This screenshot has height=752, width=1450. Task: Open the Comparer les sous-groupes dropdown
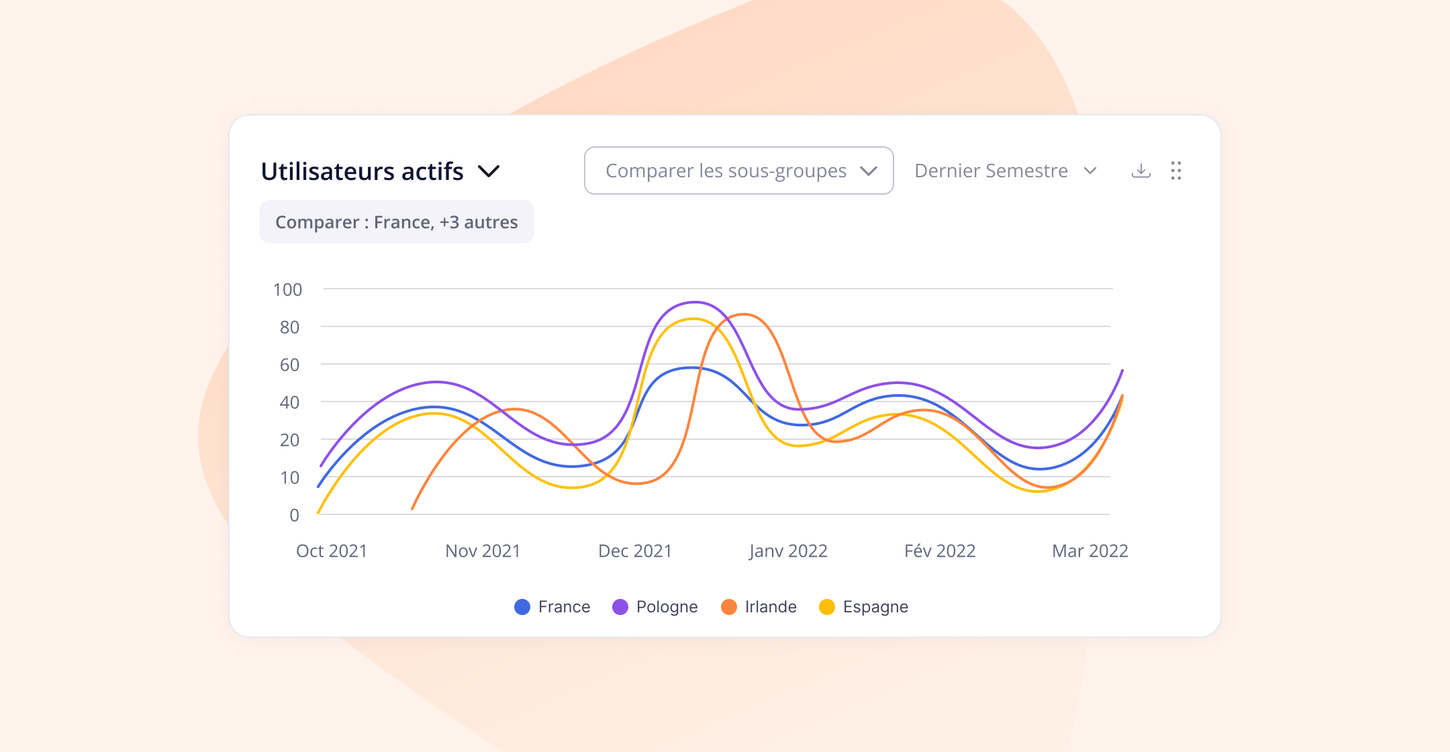click(738, 171)
